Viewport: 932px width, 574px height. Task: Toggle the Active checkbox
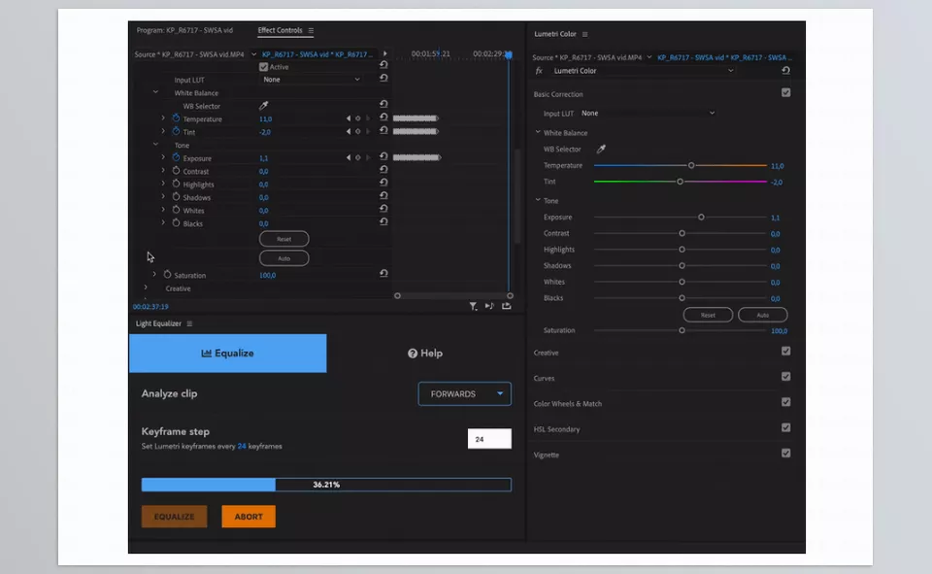click(263, 67)
